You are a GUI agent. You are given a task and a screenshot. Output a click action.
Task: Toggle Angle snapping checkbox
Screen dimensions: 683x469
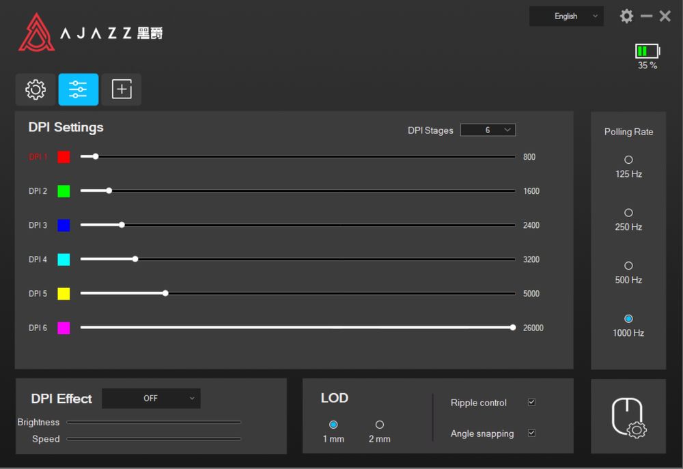click(x=531, y=433)
